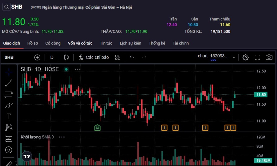277x166 pixels.
Task: Open the chart patterns tool
Action: 9,128
